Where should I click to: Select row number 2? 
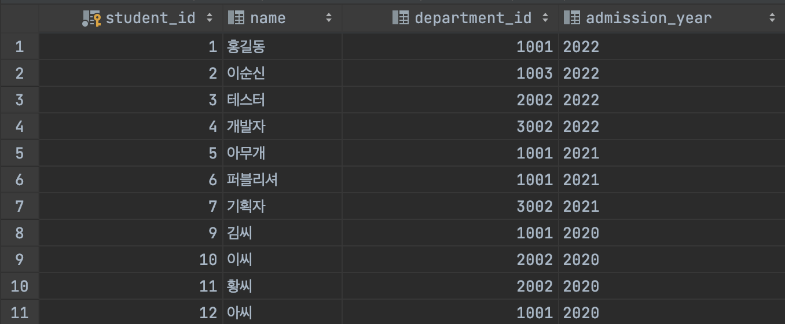click(19, 73)
